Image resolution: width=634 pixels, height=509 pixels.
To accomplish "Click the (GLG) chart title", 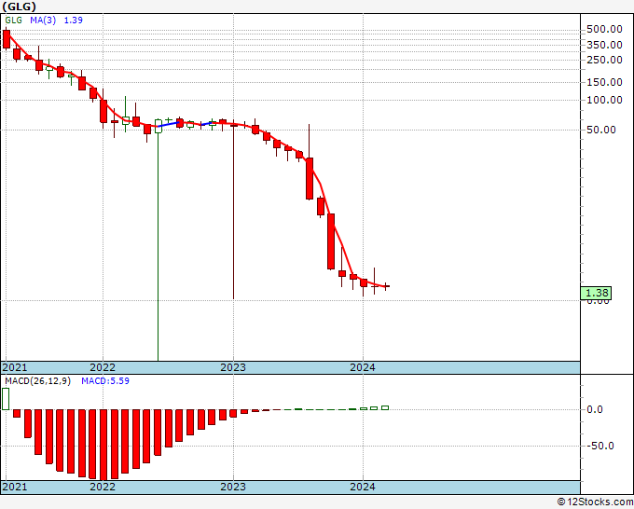I will [19, 7].
